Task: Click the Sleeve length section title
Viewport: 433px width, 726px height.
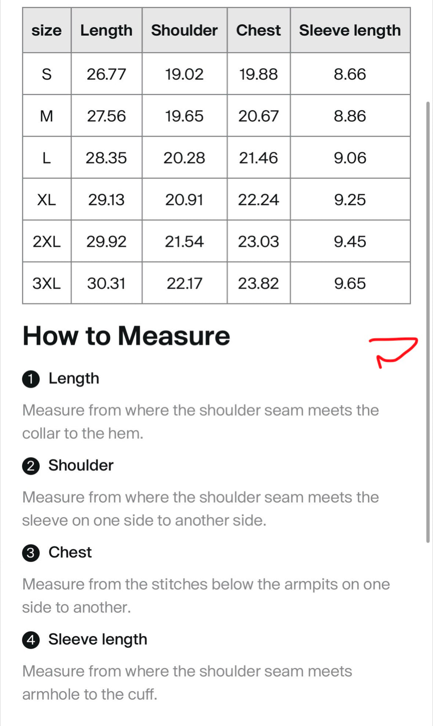Action: point(98,639)
